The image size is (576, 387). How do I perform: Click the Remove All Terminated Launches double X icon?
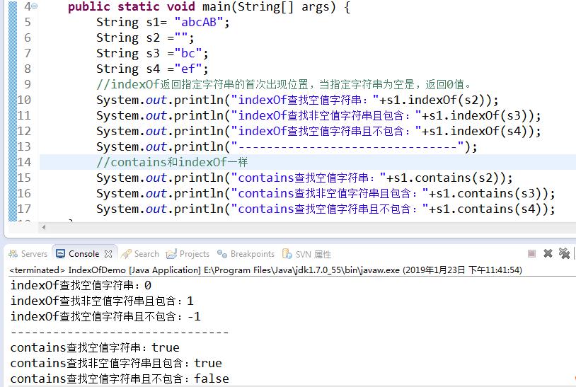564,253
